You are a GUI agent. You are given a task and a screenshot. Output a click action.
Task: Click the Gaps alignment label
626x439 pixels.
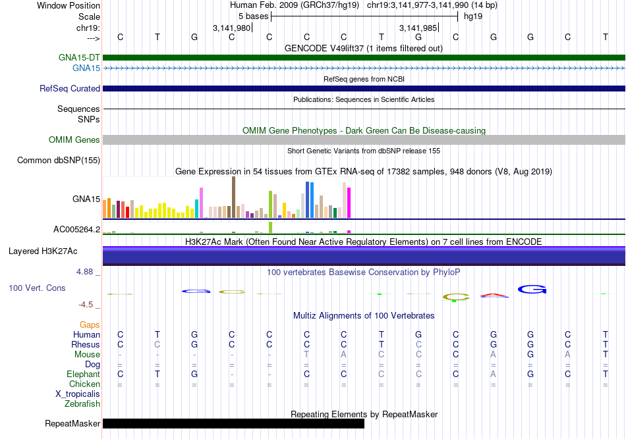pyautogui.click(x=90, y=325)
